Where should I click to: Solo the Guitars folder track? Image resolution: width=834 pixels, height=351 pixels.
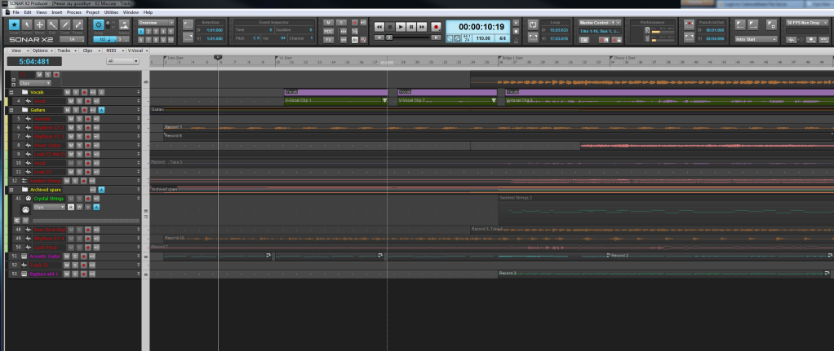coord(77,109)
